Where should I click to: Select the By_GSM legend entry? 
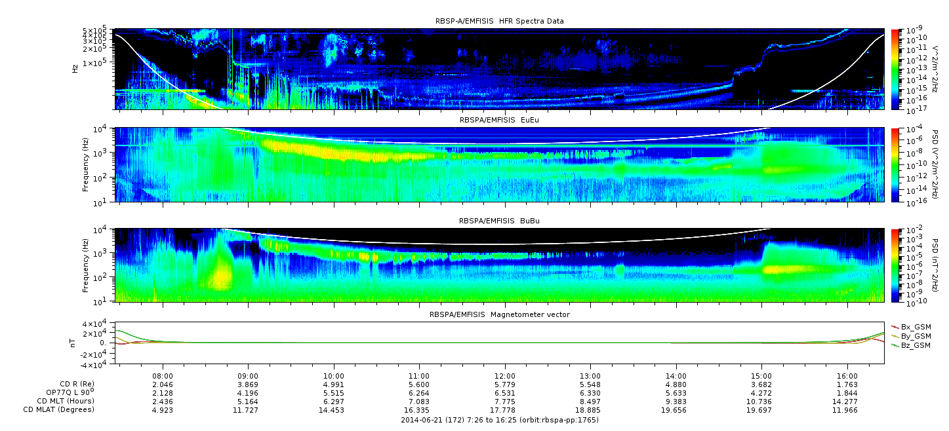click(x=915, y=335)
